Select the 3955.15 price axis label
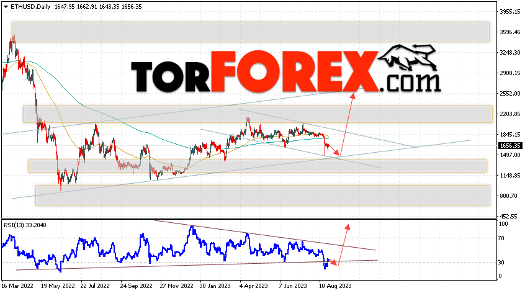 (x=510, y=12)
